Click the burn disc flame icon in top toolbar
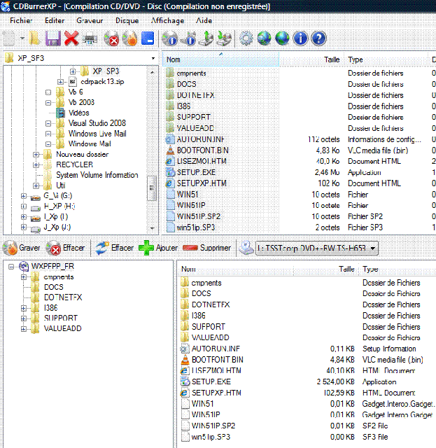The width and height of the screenshot is (436, 448). (x=129, y=38)
